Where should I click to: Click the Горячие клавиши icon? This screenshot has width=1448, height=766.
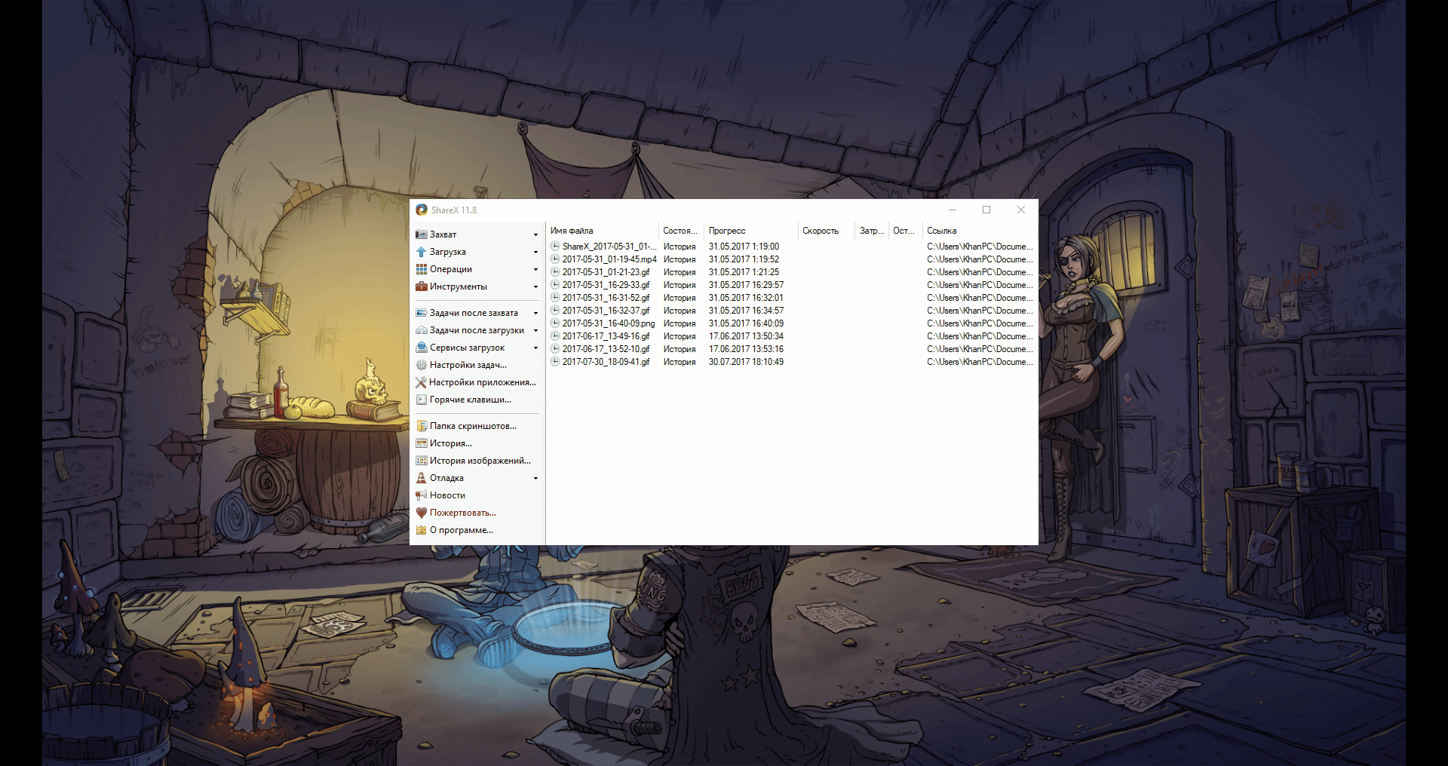422,400
